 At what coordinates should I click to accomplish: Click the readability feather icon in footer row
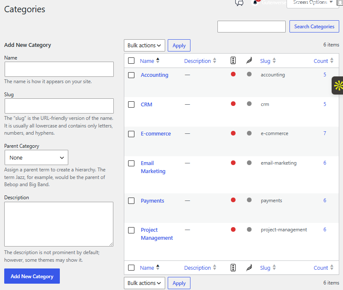(x=249, y=268)
